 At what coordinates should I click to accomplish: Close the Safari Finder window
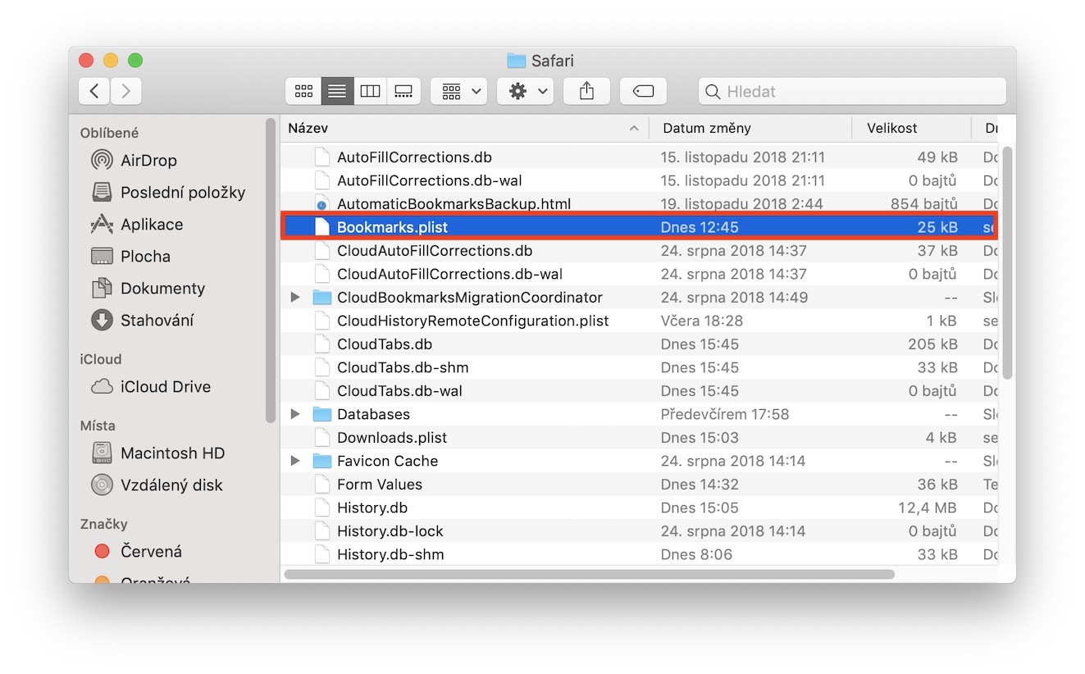pyautogui.click(x=86, y=61)
